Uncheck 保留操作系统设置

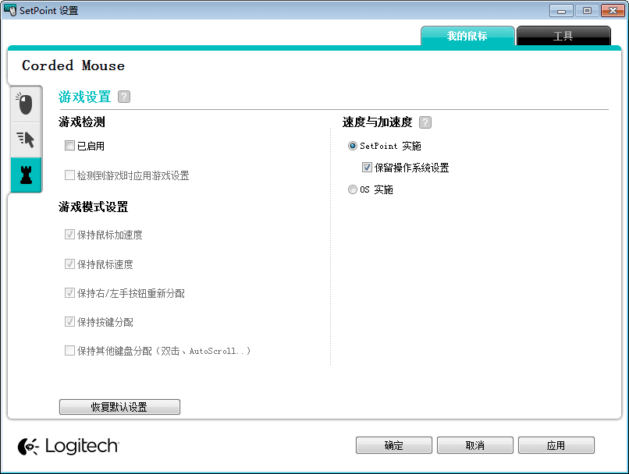coord(366,165)
